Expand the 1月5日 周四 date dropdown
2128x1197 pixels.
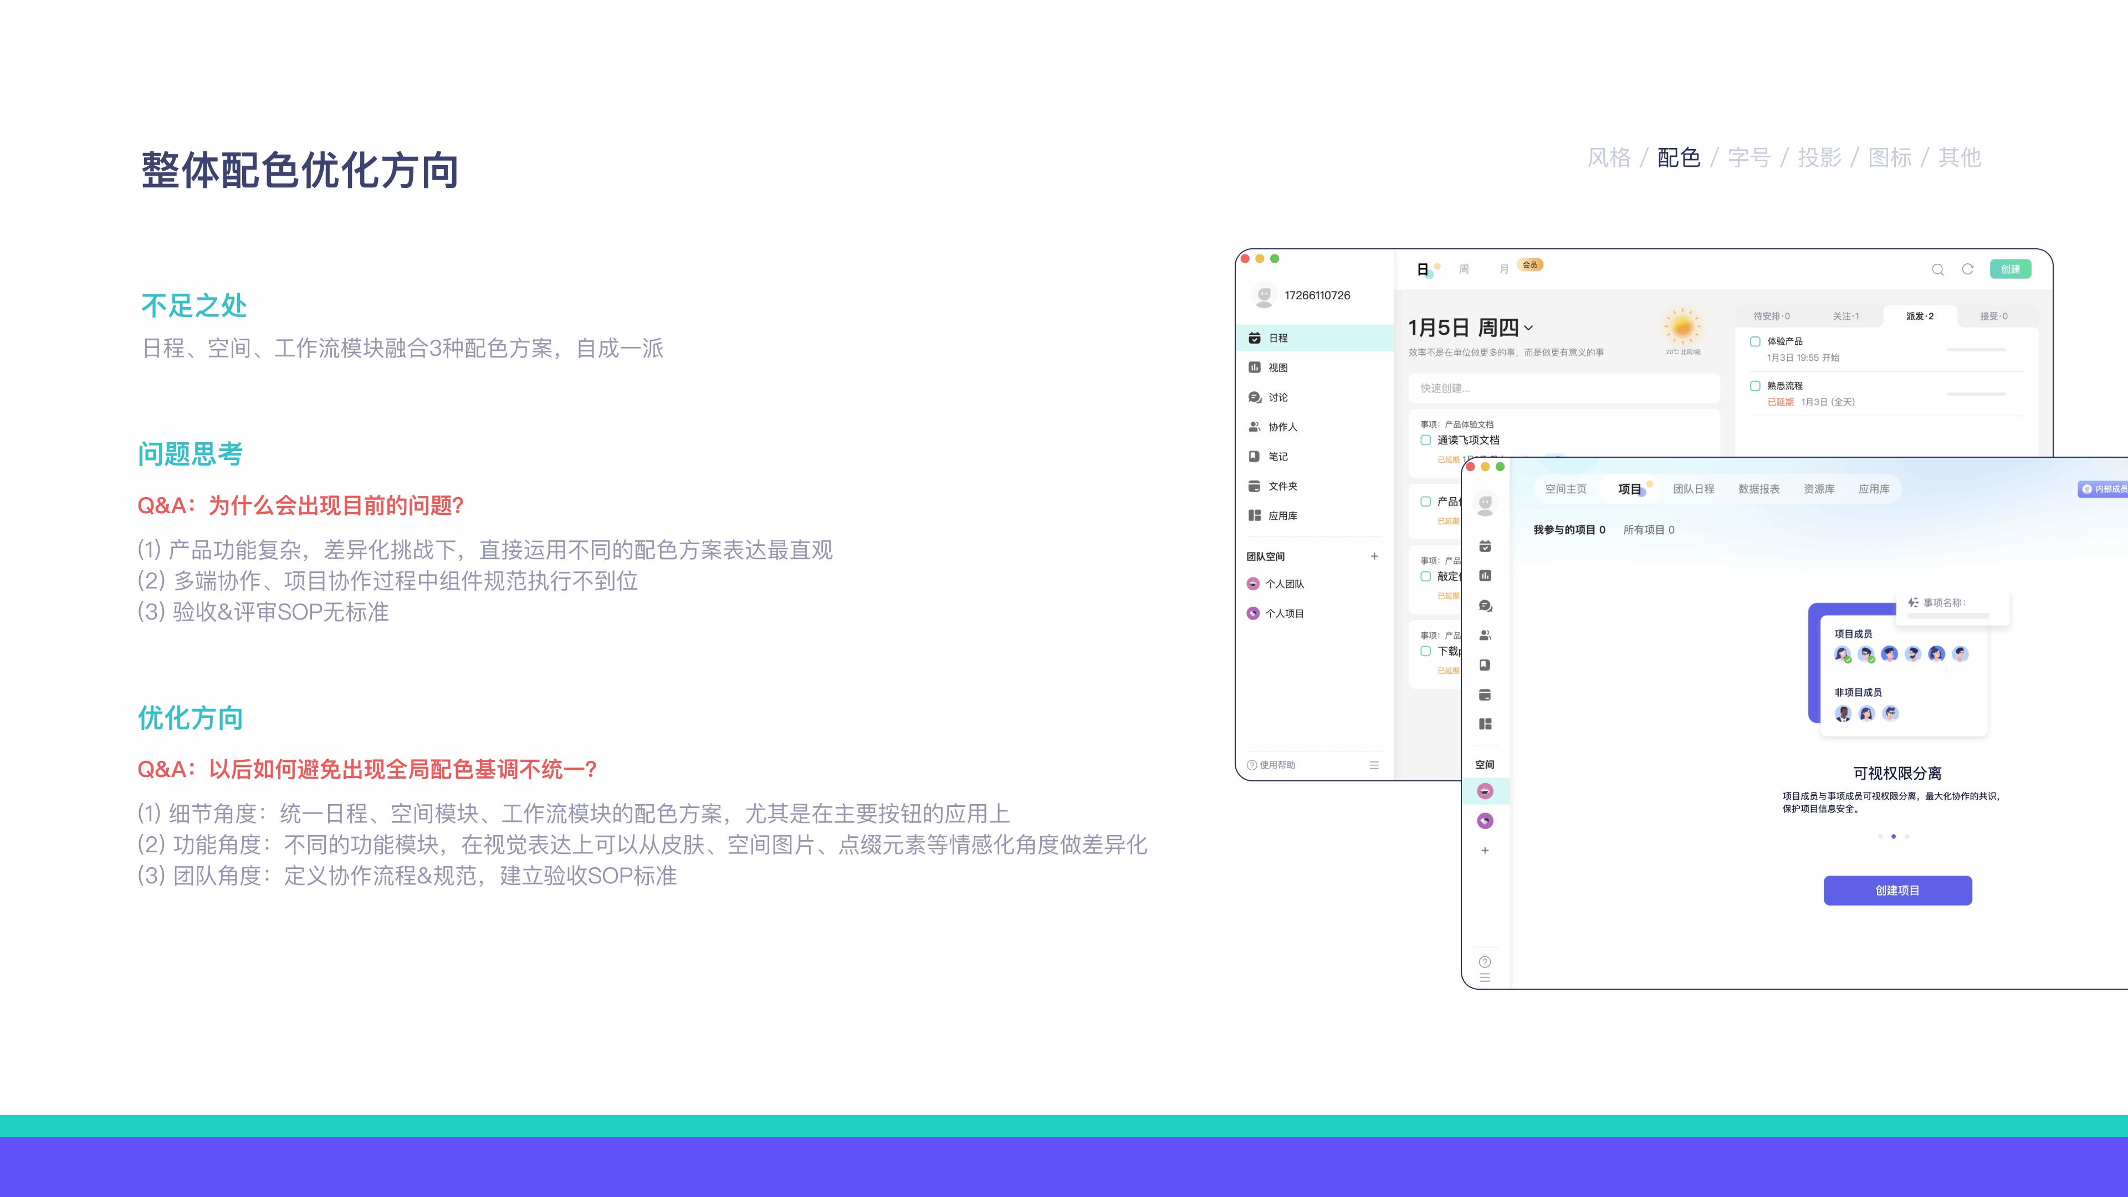coord(1528,328)
